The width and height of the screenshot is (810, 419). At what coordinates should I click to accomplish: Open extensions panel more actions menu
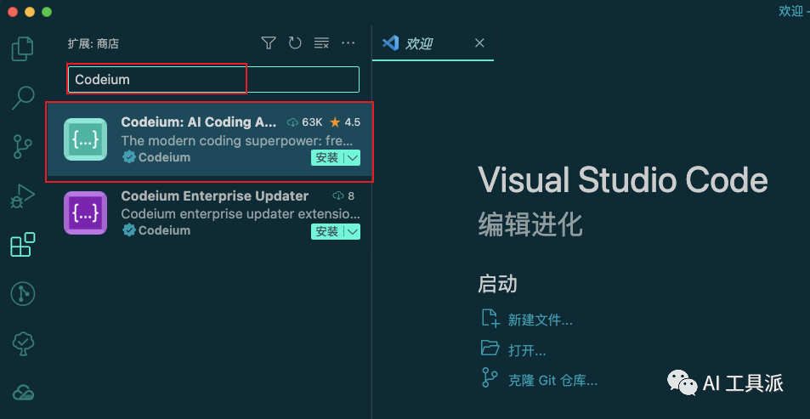click(x=348, y=43)
